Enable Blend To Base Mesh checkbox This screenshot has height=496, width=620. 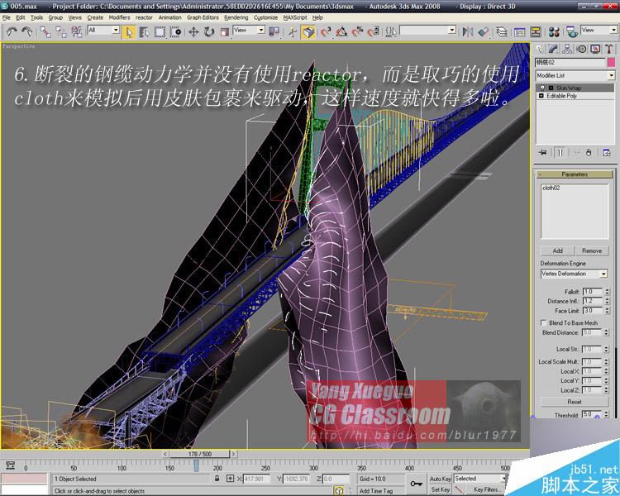[x=543, y=322]
